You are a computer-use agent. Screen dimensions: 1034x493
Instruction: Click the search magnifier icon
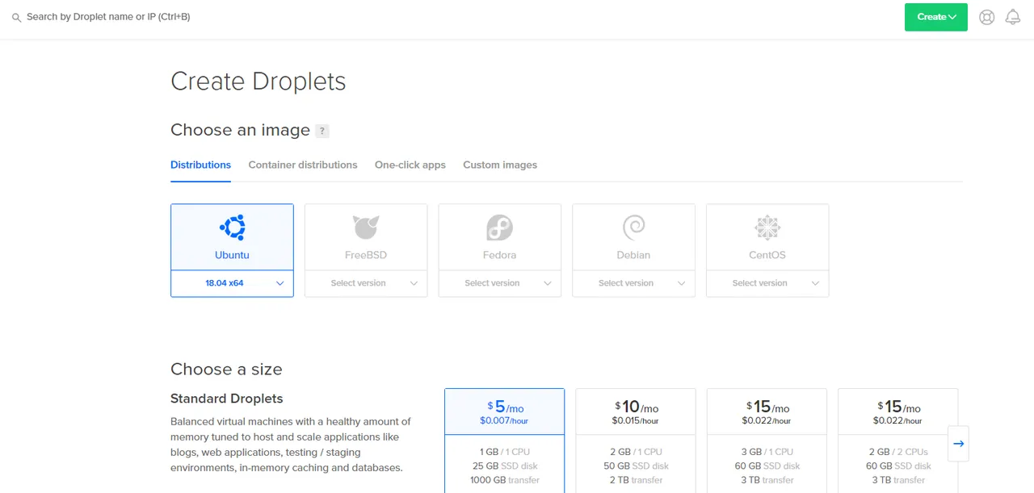[x=16, y=17]
